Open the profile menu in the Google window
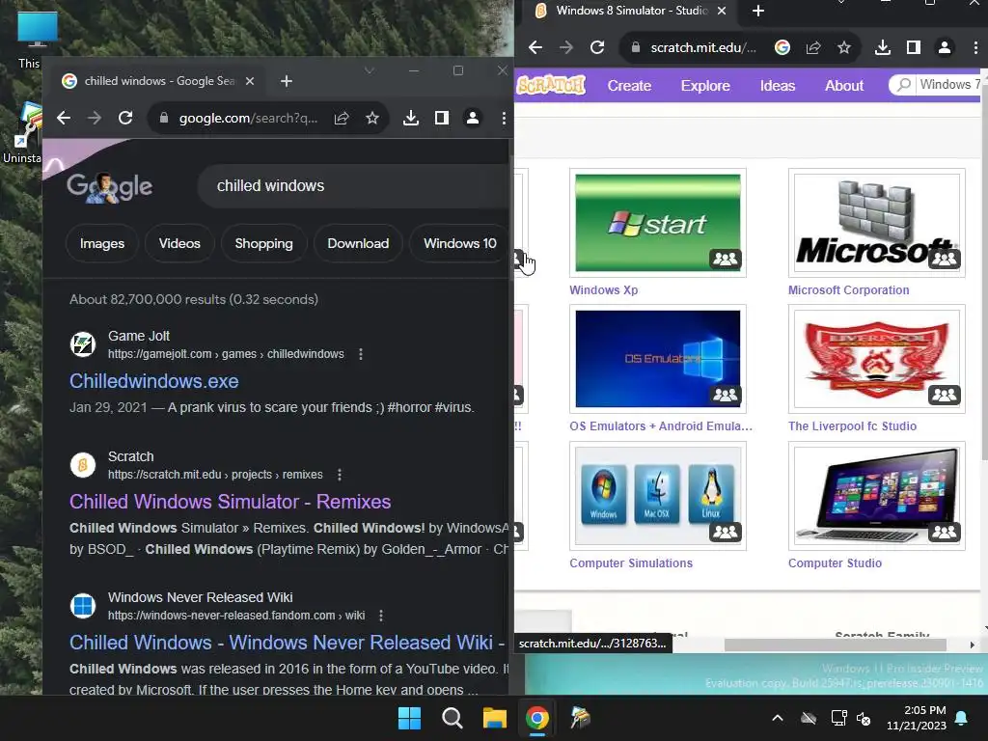 473,118
